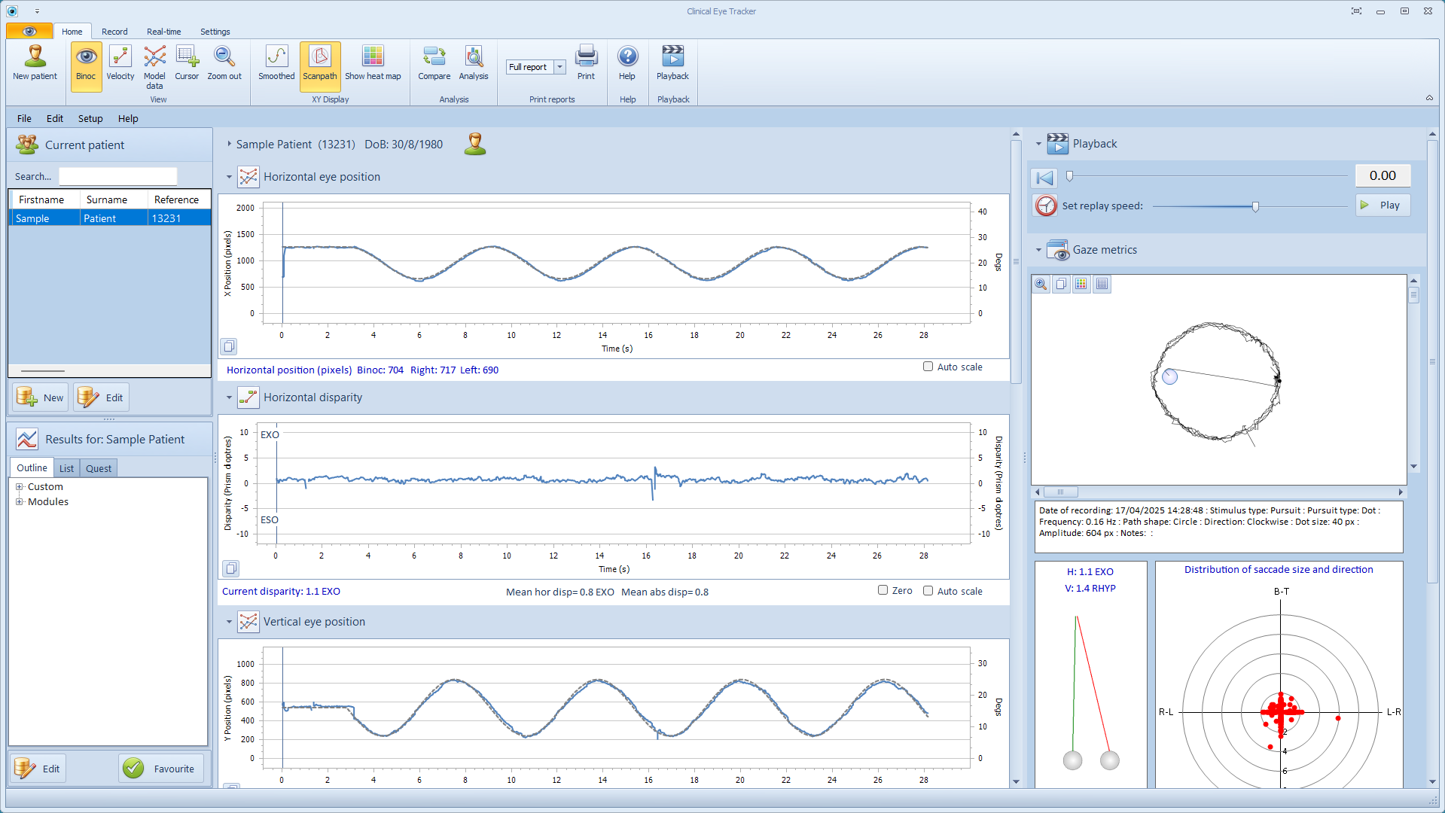Check the Zero disparity checkbox

coord(883,590)
